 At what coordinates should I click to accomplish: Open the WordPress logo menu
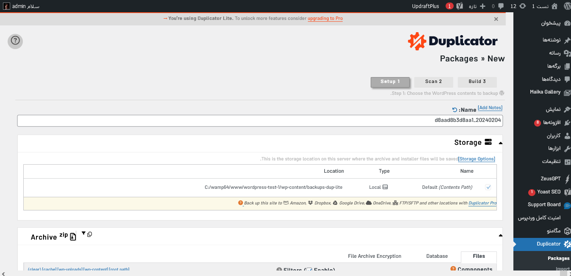pyautogui.click(x=567, y=6)
